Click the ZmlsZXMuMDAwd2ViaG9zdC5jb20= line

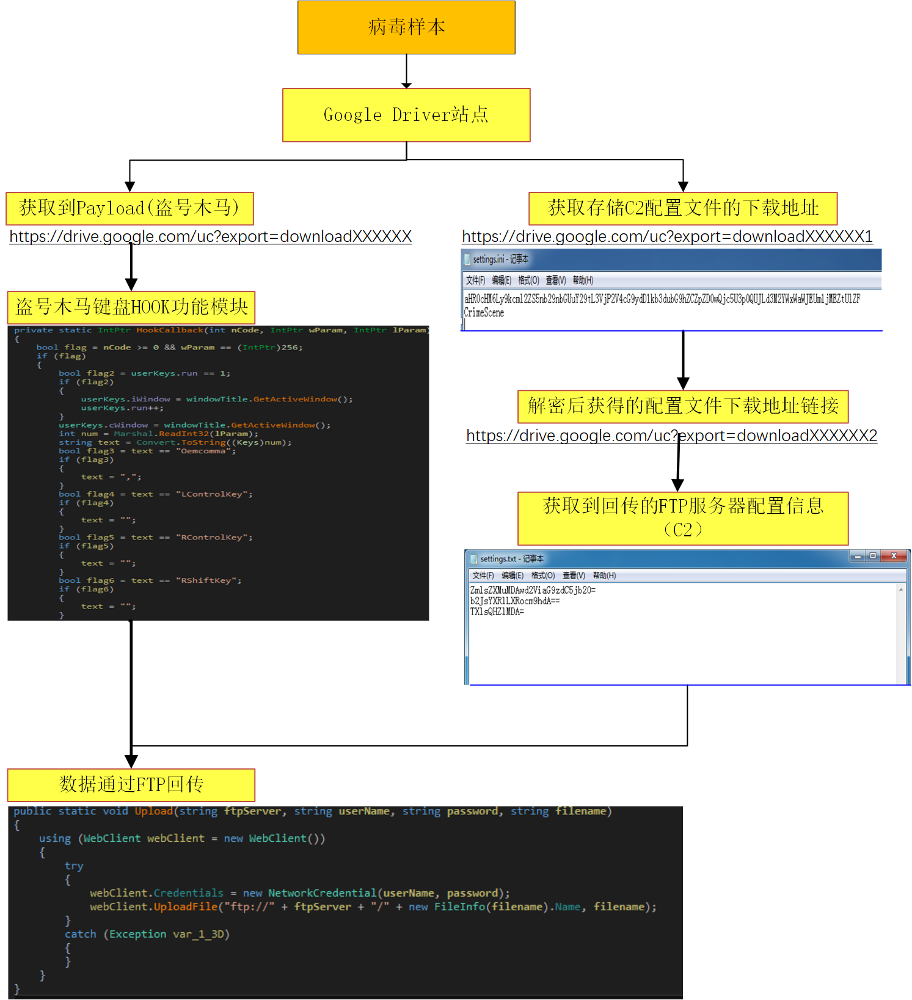(533, 590)
